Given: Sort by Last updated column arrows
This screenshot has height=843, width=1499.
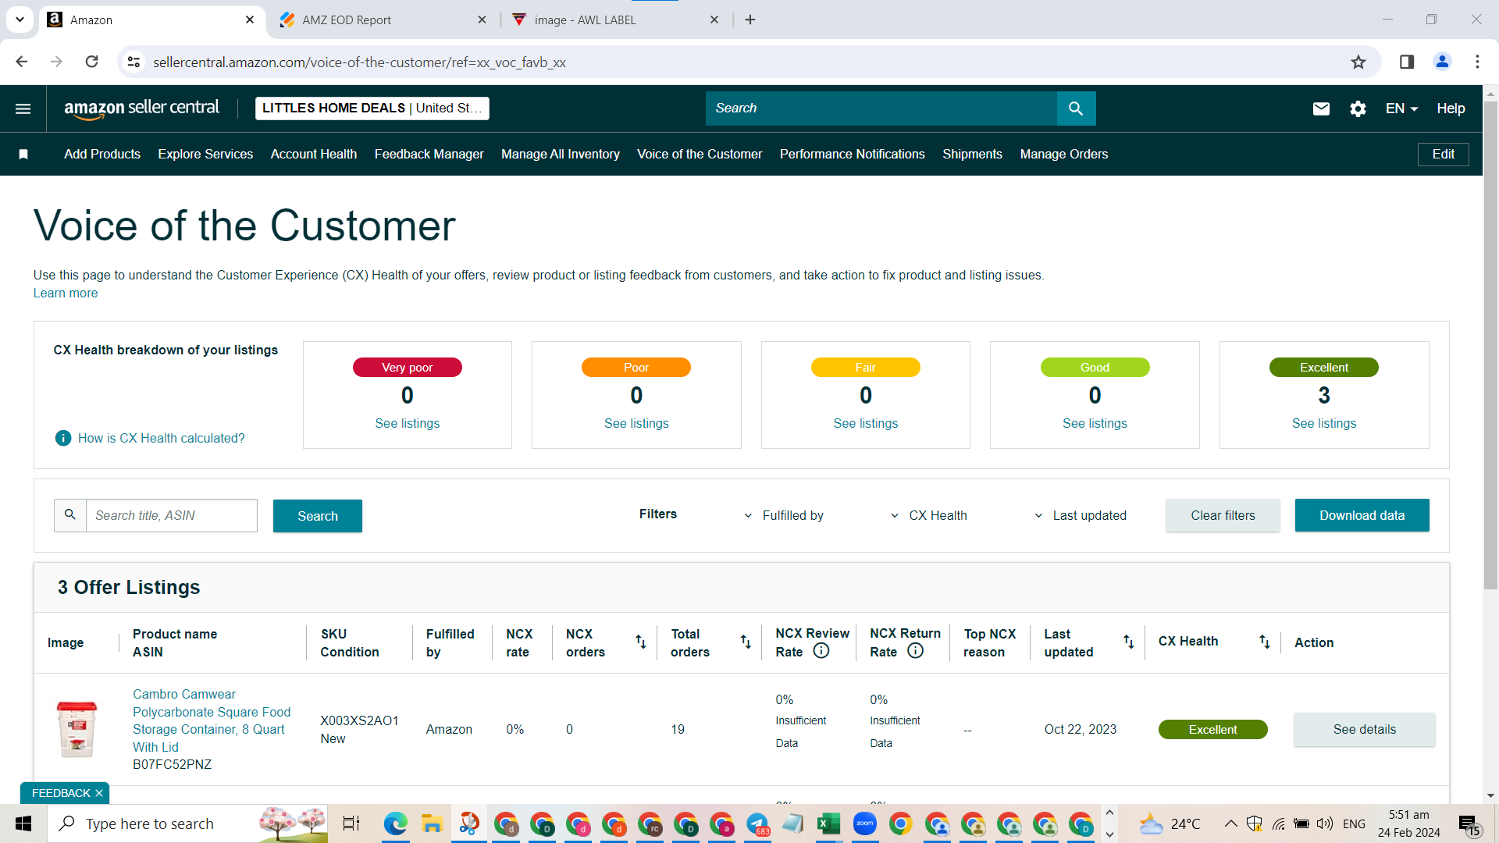Looking at the screenshot, I should (1129, 642).
